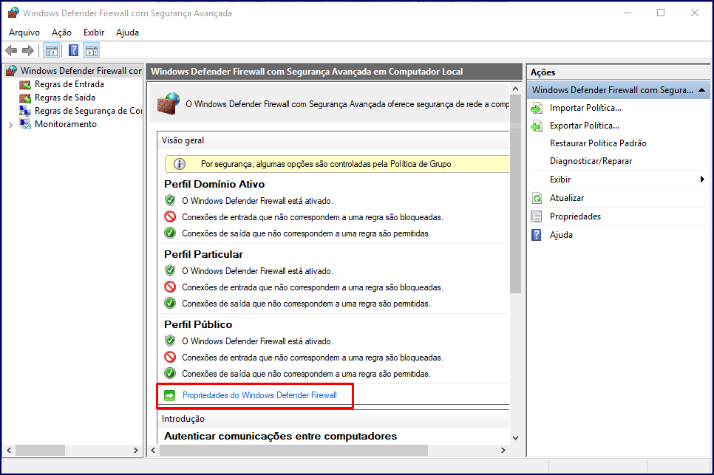Click the Ajuda question mark icon
Viewport: 714px width, 475px height.
(537, 235)
